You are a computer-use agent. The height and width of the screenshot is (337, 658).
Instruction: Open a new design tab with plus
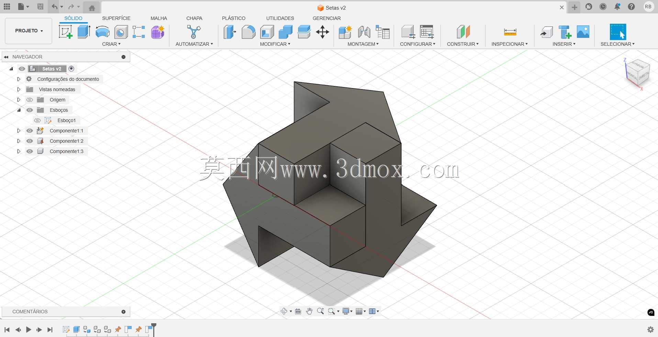tap(574, 7)
